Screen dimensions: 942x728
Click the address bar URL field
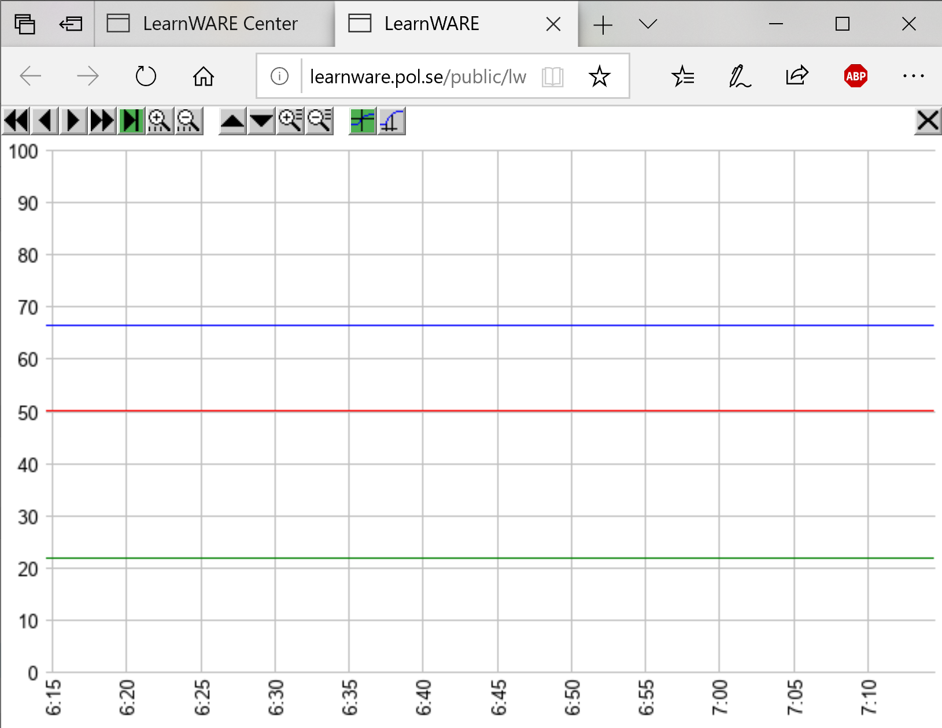(x=418, y=76)
